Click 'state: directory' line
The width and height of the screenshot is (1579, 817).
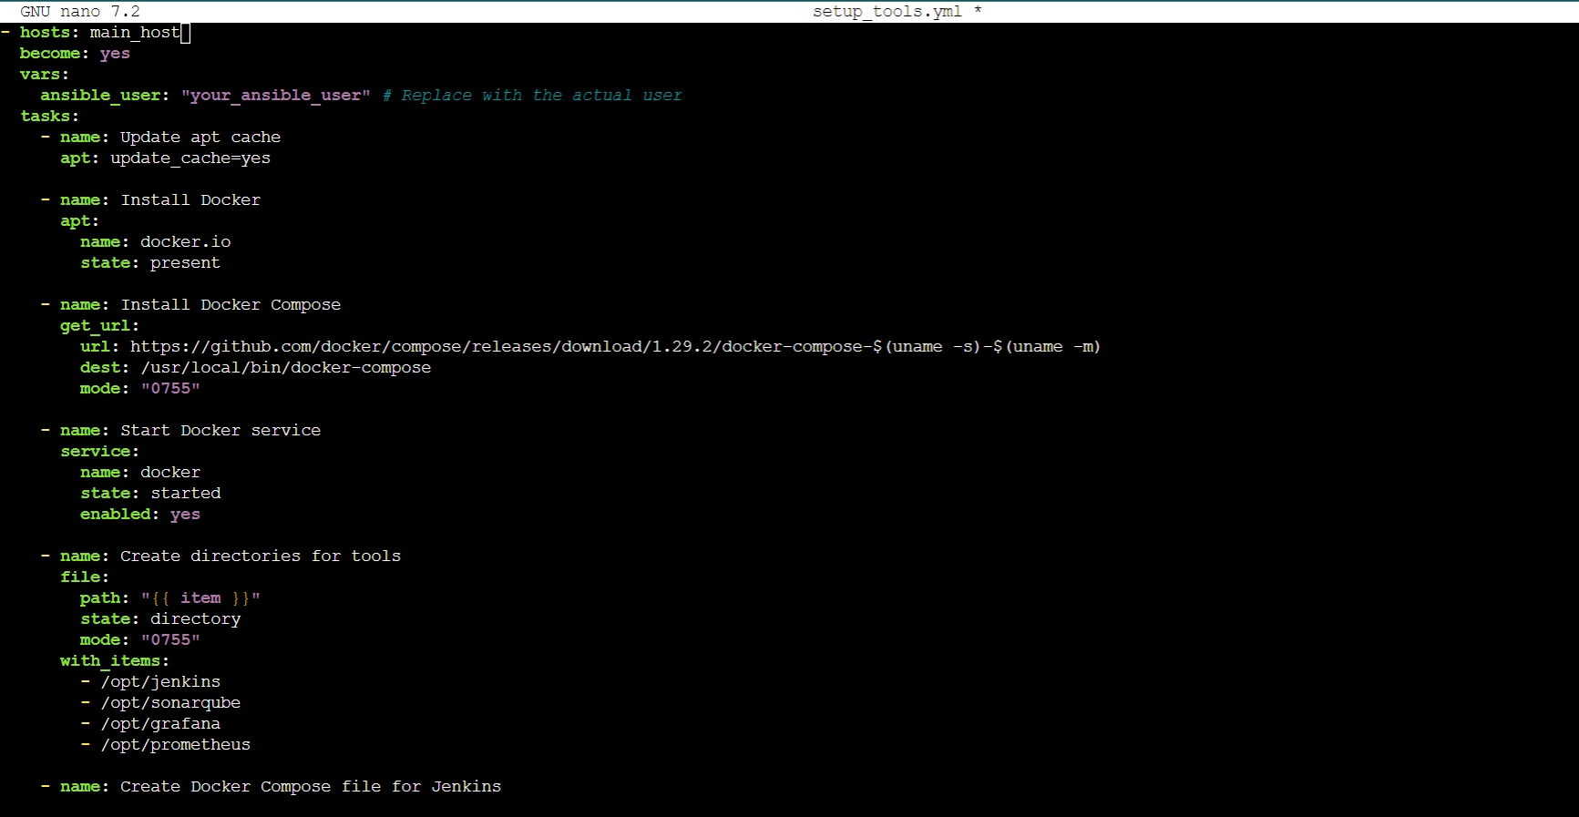tap(160, 619)
